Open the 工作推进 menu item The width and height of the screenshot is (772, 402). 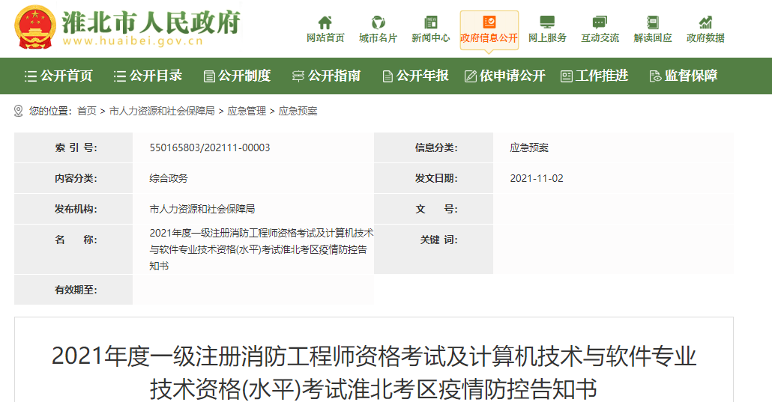(x=594, y=76)
